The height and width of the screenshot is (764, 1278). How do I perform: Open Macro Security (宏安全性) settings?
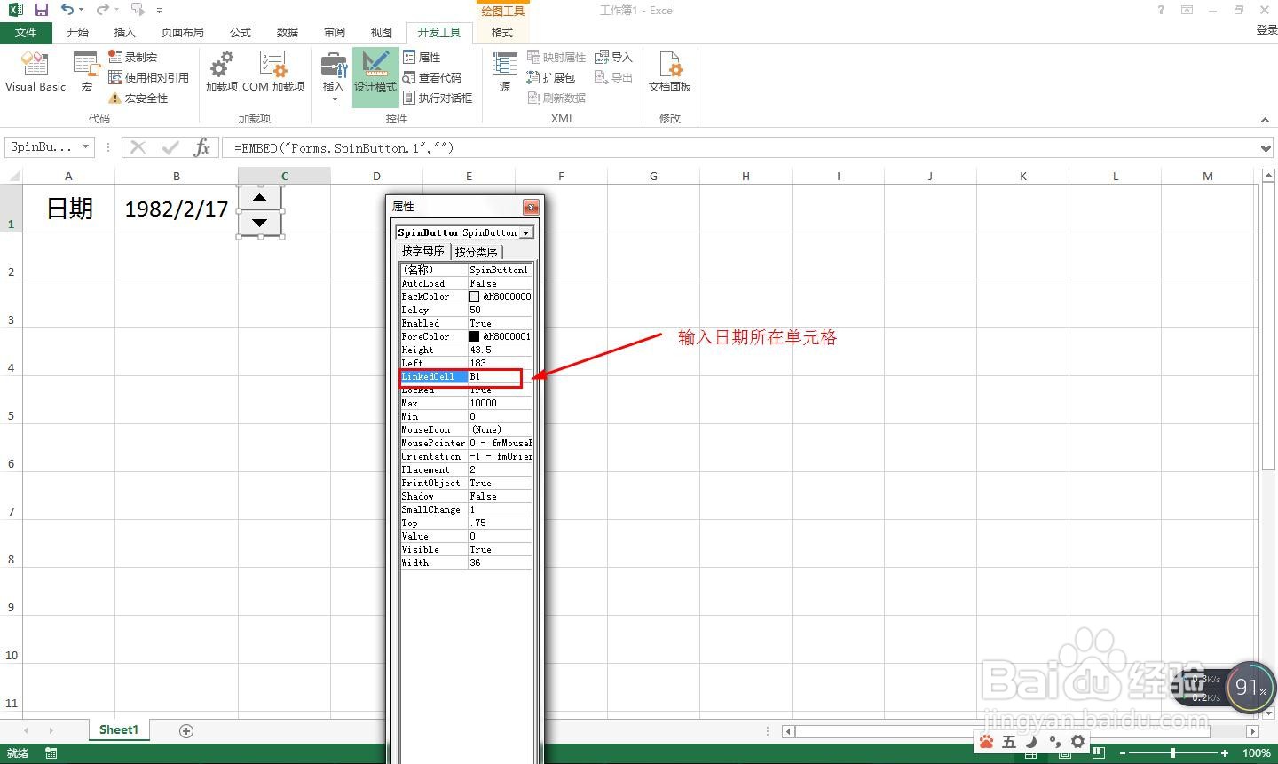point(138,98)
